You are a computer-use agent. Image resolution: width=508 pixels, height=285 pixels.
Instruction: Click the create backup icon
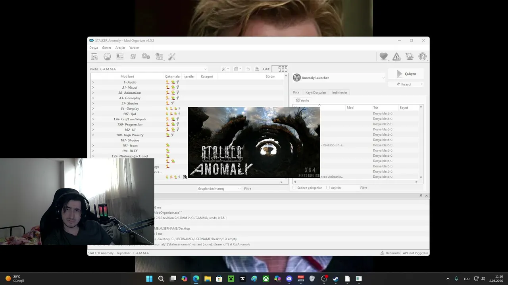[x=257, y=69]
